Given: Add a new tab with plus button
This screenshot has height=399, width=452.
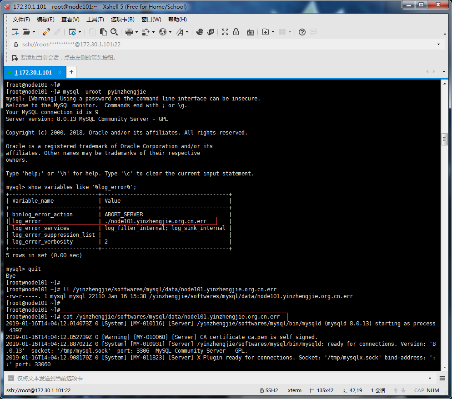Looking at the screenshot, I should click(x=71, y=72).
